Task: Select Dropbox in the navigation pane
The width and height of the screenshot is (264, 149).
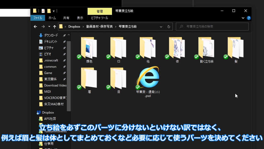Action: click(x=48, y=113)
